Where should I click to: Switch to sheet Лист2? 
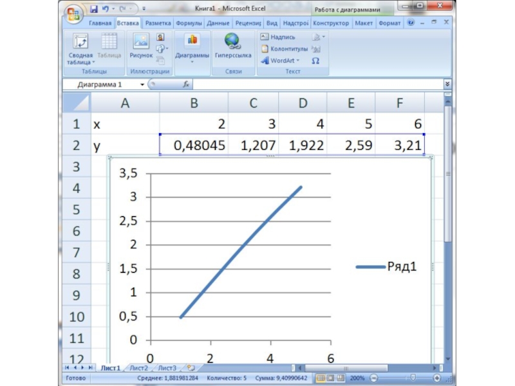pos(138,368)
